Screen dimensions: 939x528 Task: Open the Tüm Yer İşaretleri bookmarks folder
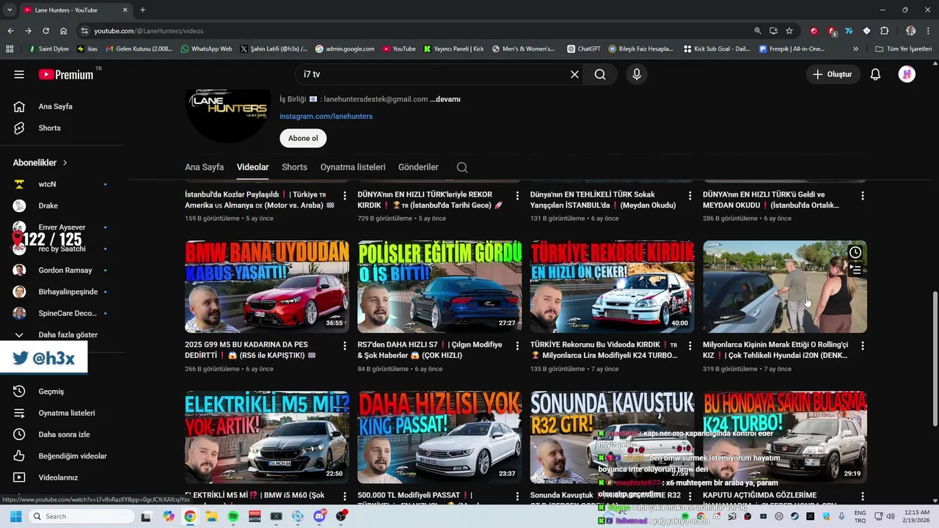pyautogui.click(x=904, y=48)
